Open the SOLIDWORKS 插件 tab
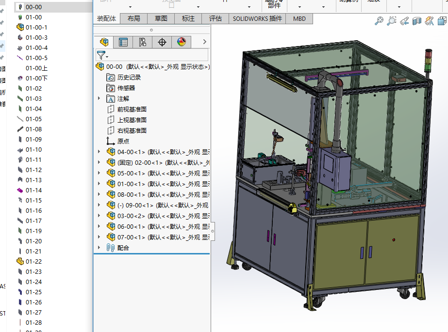Image resolution: width=448 pixels, height=332 pixels. [257, 18]
